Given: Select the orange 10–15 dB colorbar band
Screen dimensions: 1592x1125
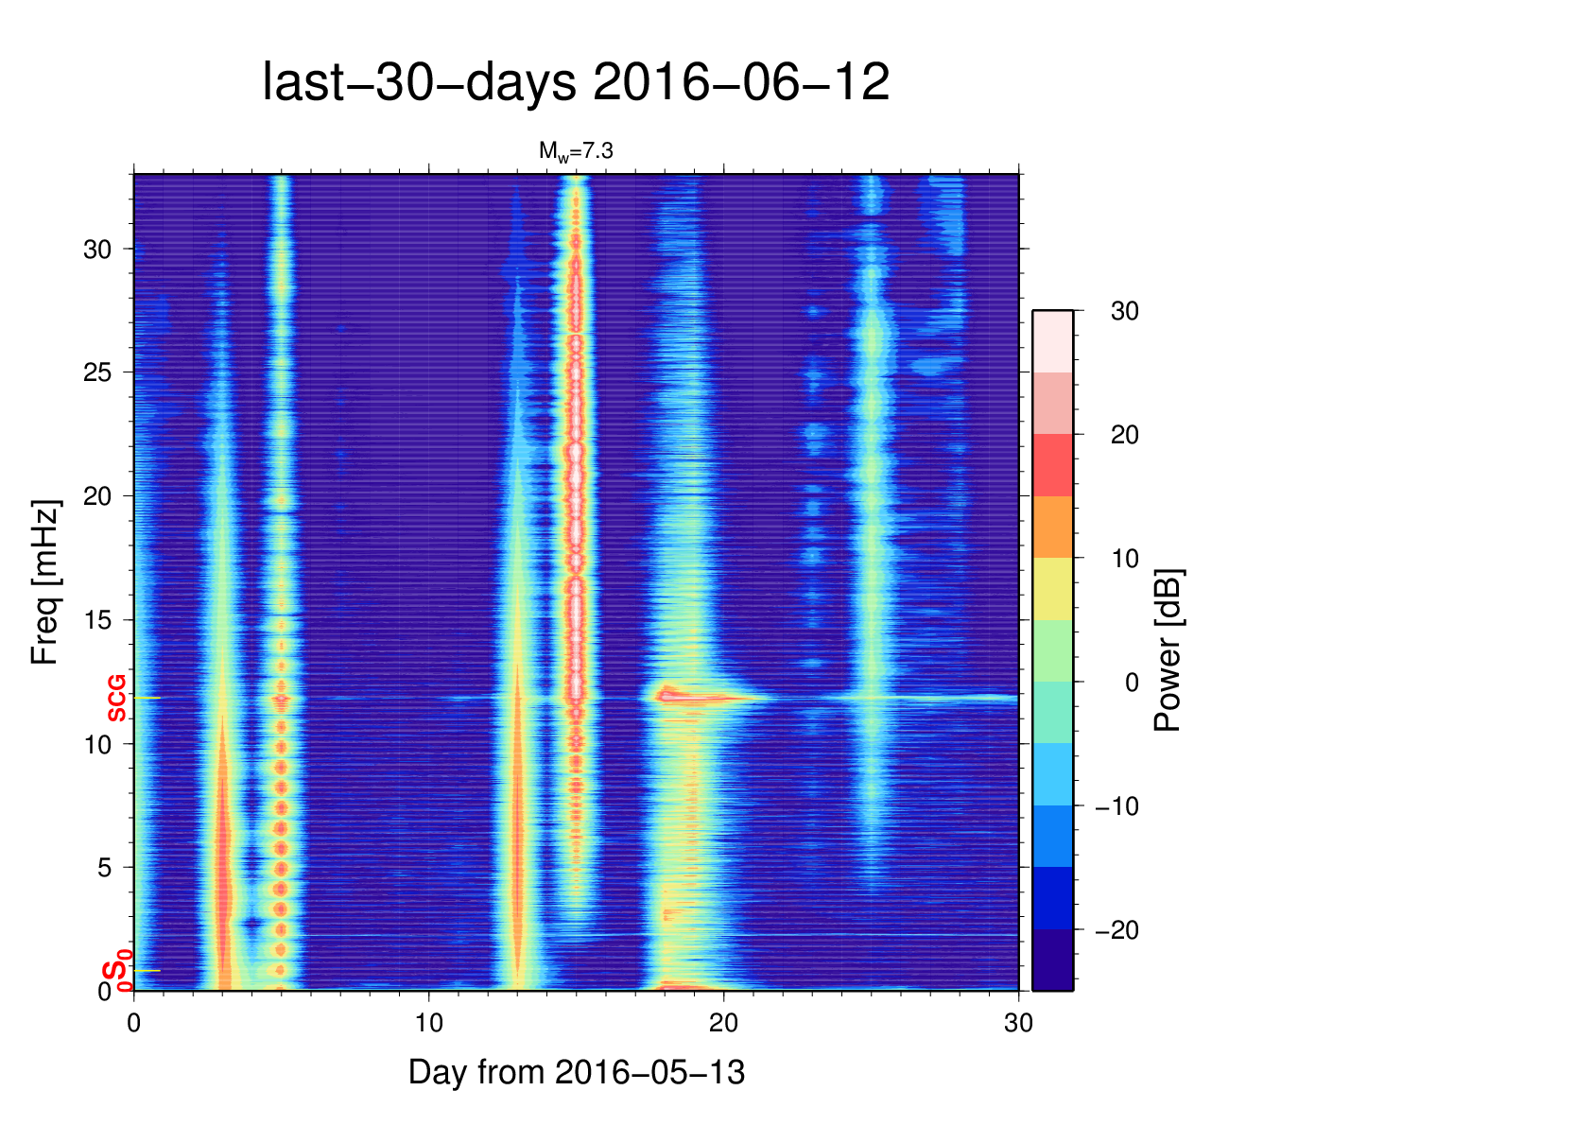Looking at the screenshot, I should pyautogui.click(x=1052, y=527).
